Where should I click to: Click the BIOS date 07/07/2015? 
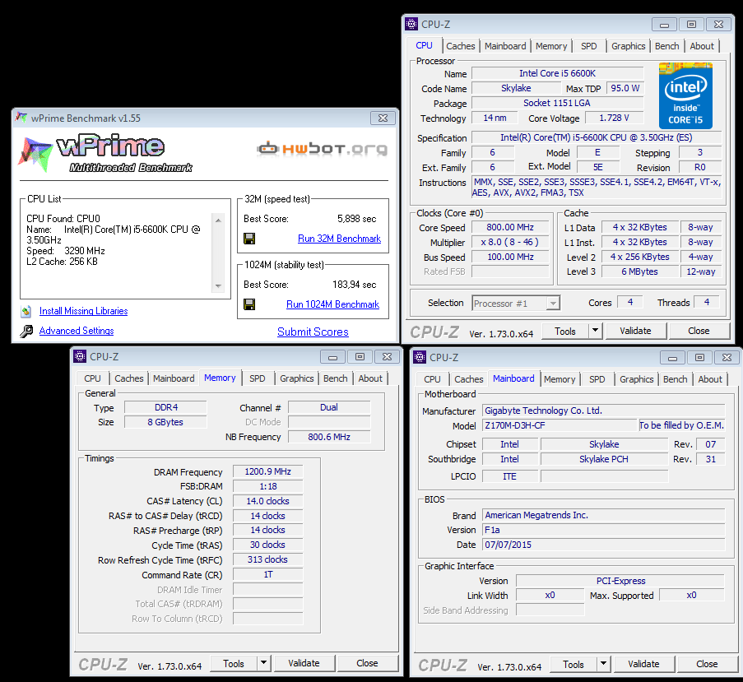(x=604, y=545)
